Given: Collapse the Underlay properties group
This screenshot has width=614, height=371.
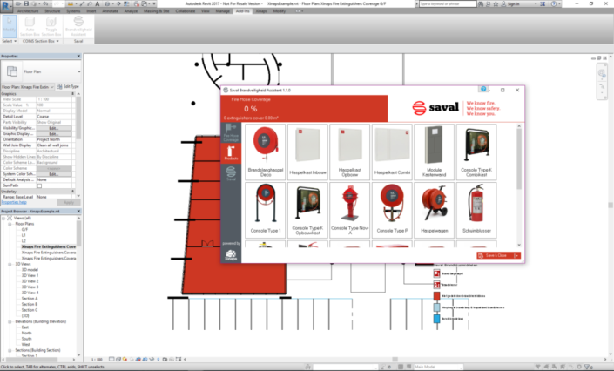Looking at the screenshot, I should pyautogui.click(x=72, y=192).
